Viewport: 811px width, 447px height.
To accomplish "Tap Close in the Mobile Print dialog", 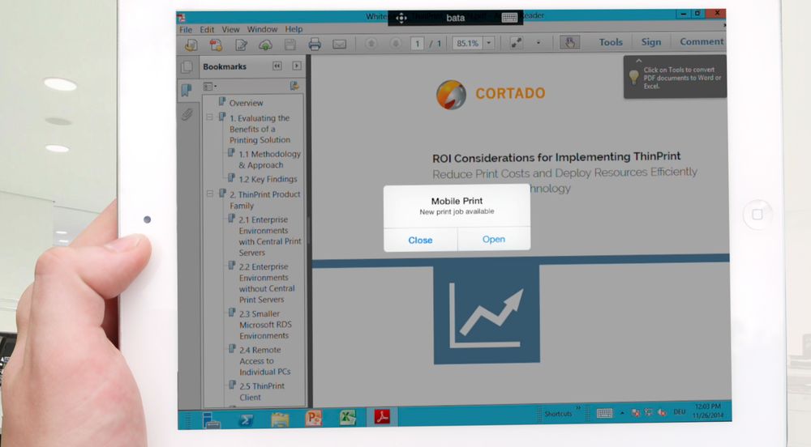I will [x=420, y=240].
